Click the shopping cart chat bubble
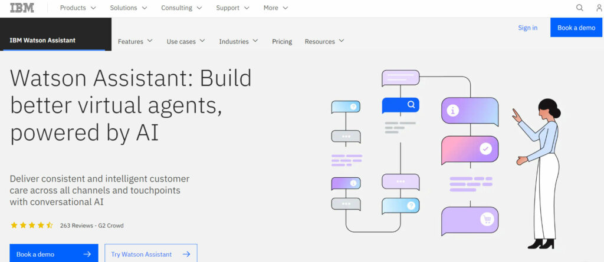This screenshot has height=262, width=604. click(x=470, y=220)
